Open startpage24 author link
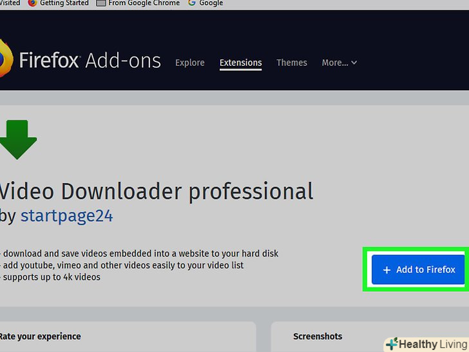The image size is (469, 352). coord(67,215)
